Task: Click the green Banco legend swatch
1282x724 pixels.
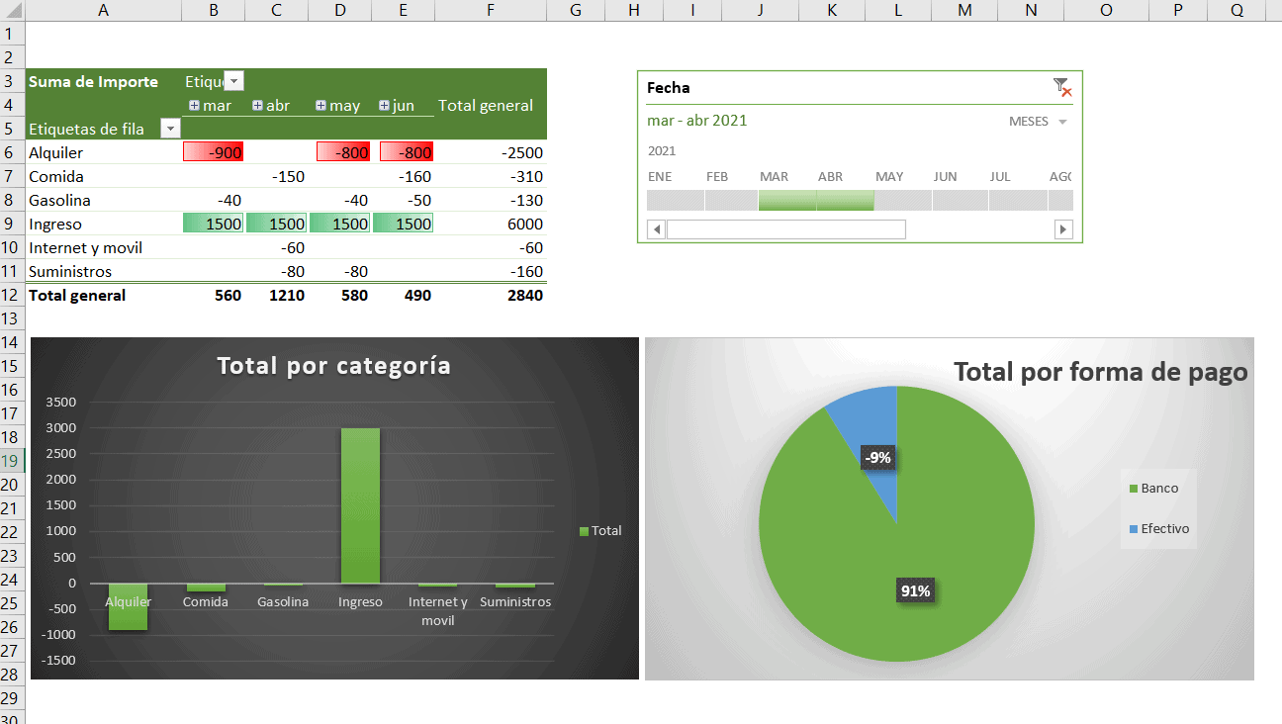Action: click(x=1134, y=489)
